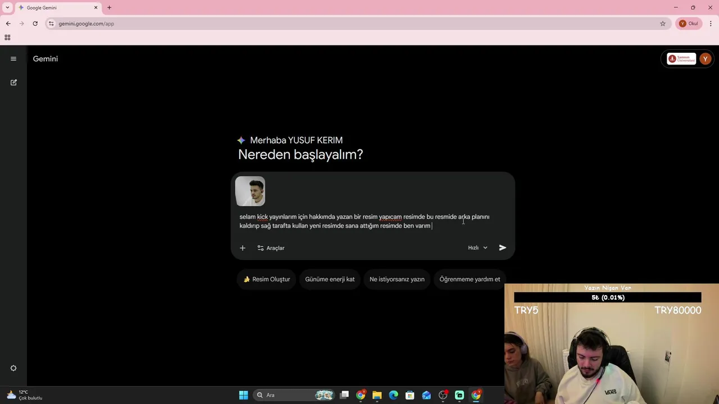Select the Öğrenmeme yardım et chip

pyautogui.click(x=470, y=279)
